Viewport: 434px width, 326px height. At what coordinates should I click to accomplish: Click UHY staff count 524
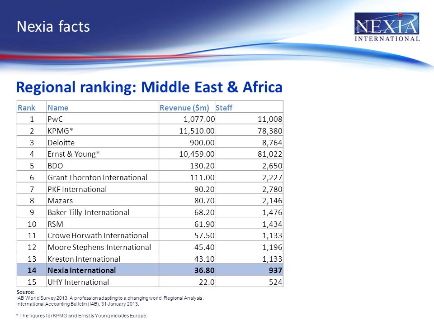click(x=276, y=282)
